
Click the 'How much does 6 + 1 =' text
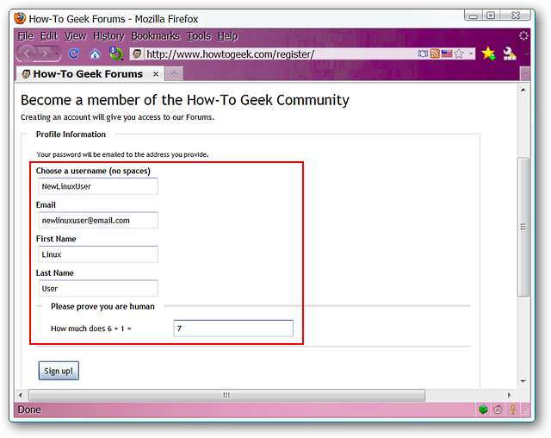91,328
